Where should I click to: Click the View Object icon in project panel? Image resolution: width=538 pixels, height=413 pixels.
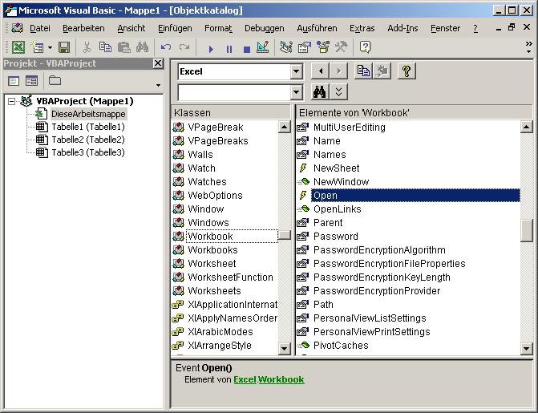point(31,81)
